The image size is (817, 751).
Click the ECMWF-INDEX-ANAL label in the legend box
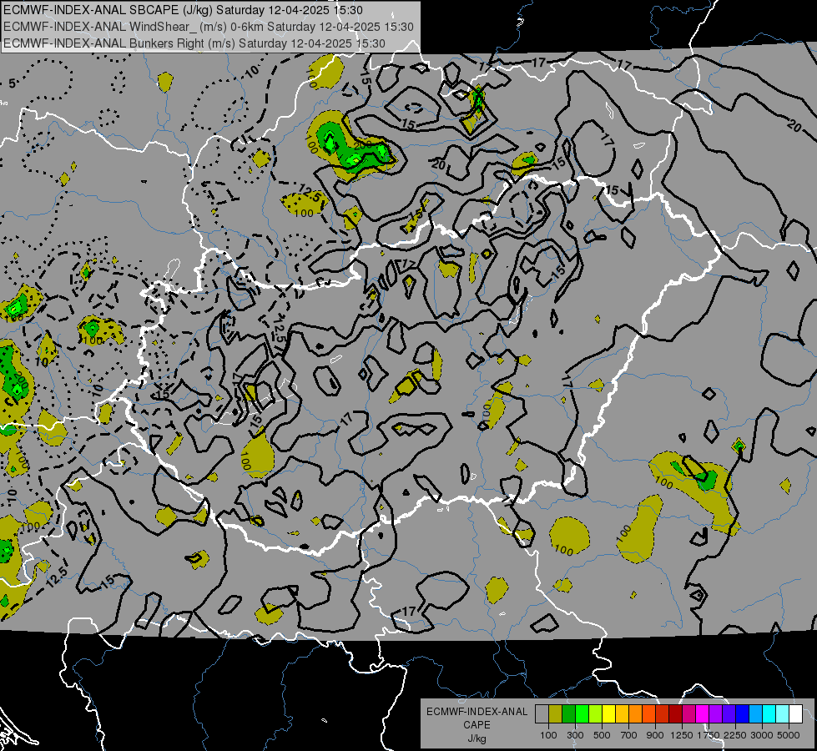(477, 712)
